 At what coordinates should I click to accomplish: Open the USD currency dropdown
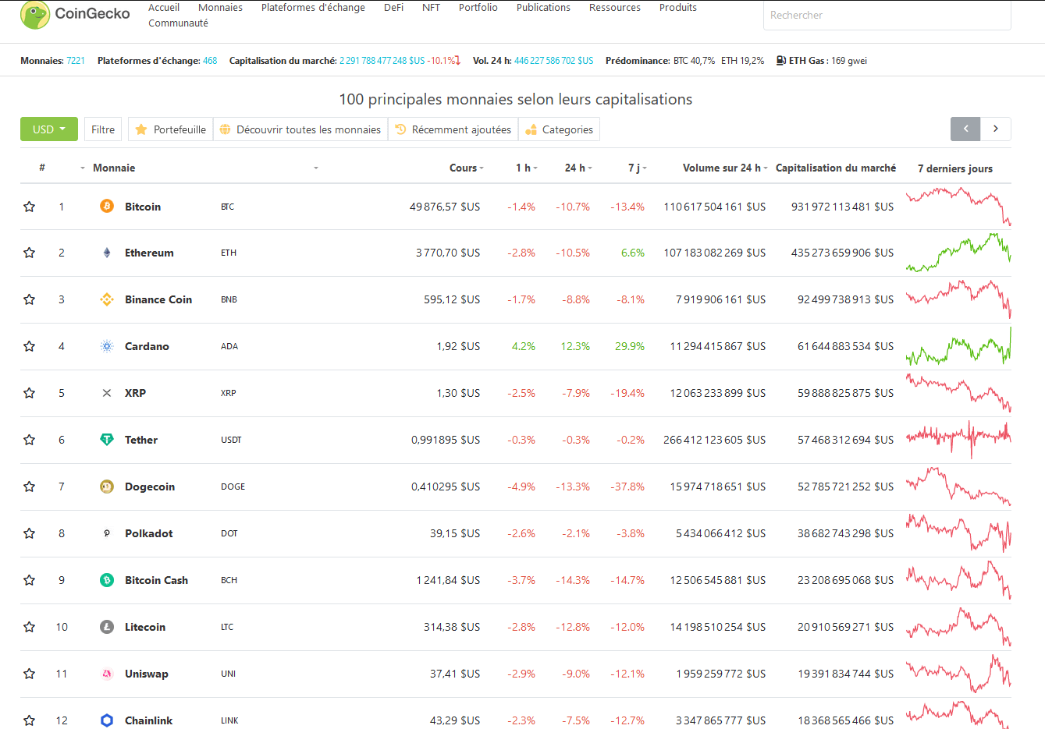pyautogui.click(x=48, y=129)
